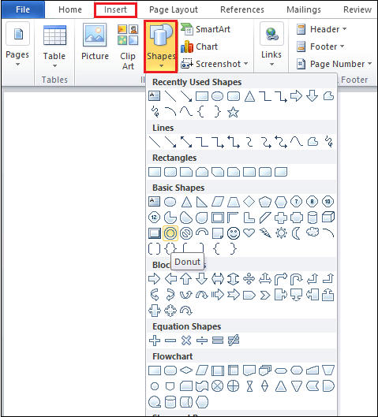
Task: Choose the 5-Point Star in Recently Used Shapes
Action: 233,112
